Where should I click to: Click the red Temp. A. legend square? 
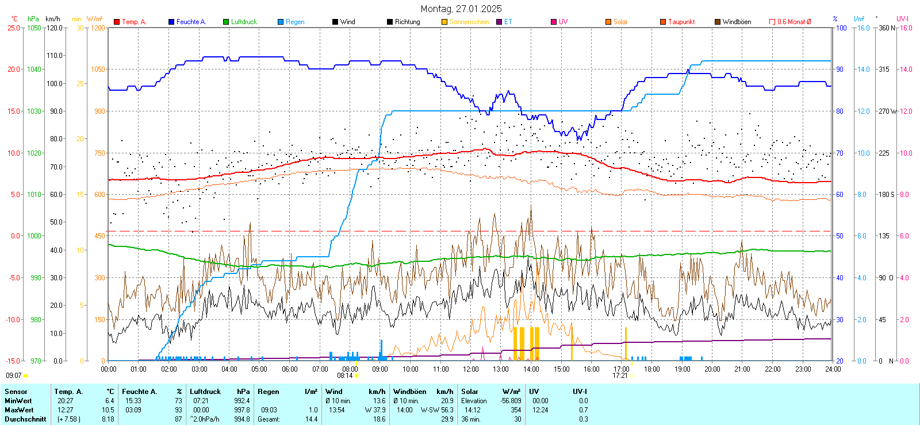pos(117,22)
